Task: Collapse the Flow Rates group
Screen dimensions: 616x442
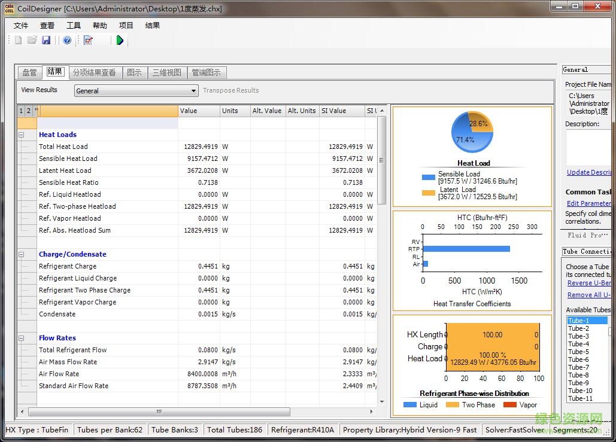Action: click(22, 338)
